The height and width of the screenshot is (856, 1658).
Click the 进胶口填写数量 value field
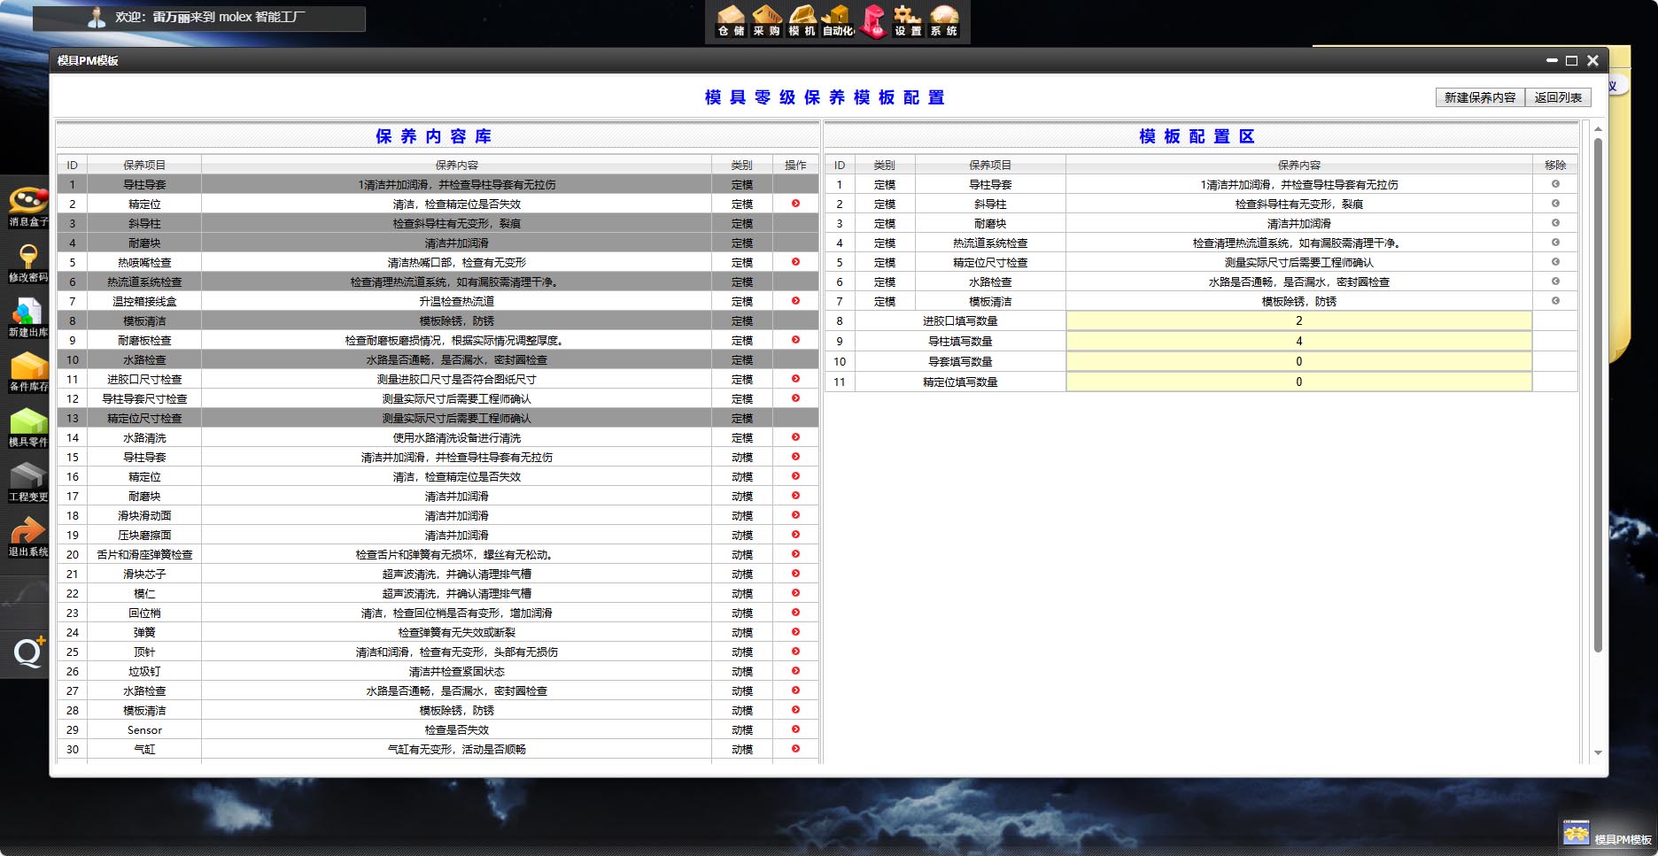tap(1298, 321)
